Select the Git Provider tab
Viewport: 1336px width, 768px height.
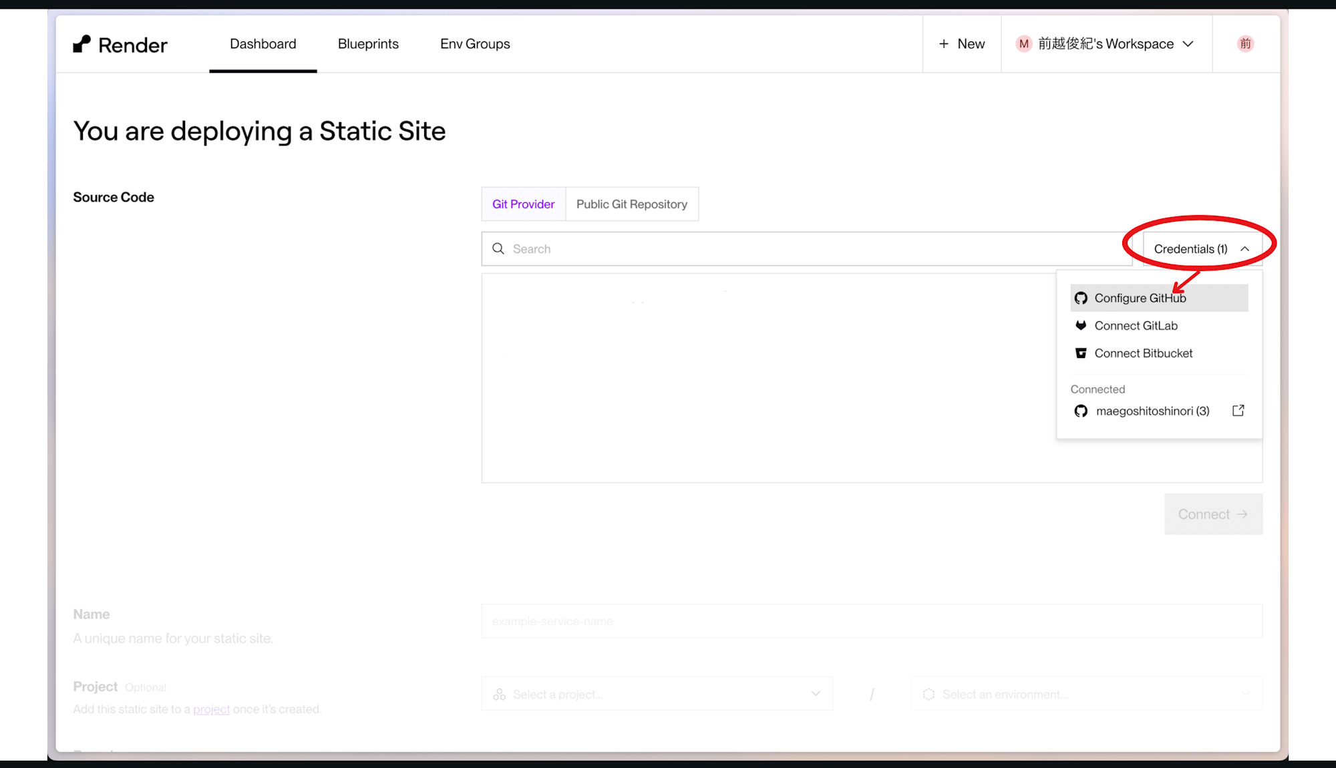click(523, 204)
